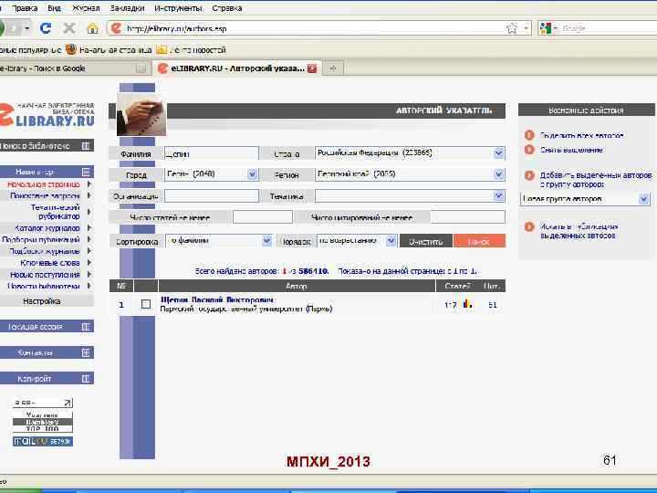The width and height of the screenshot is (657, 493).
Task: Open the Тематика dropdown
Action: [498, 195]
